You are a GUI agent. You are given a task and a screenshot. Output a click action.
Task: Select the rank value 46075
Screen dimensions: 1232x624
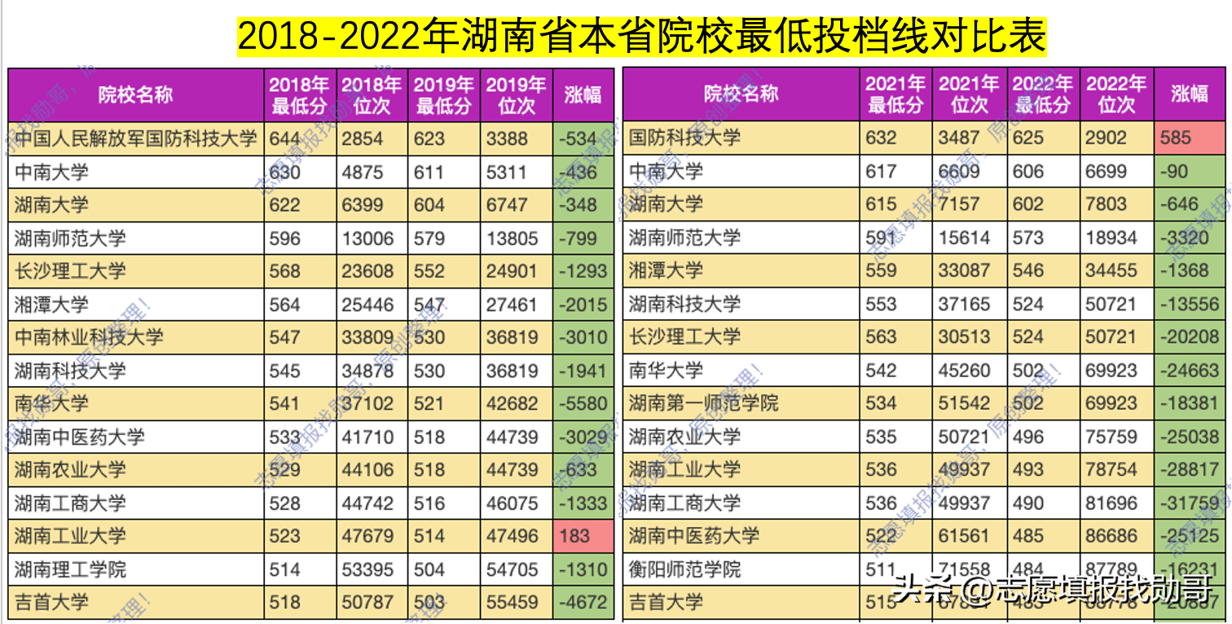(513, 503)
